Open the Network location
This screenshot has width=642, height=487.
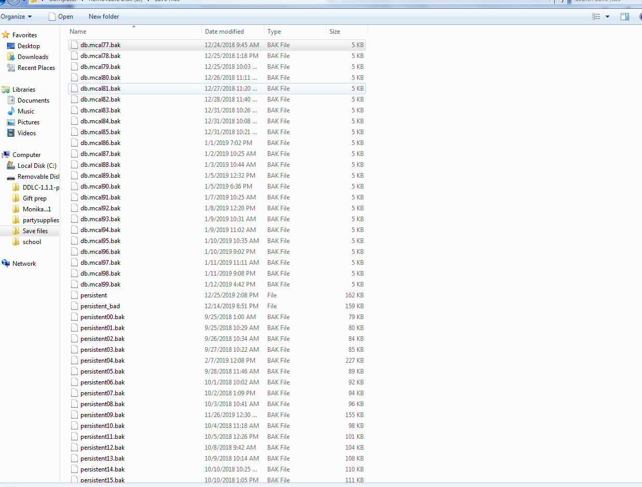coord(23,263)
